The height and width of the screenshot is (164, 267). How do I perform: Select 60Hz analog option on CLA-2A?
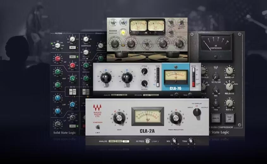[119, 141]
